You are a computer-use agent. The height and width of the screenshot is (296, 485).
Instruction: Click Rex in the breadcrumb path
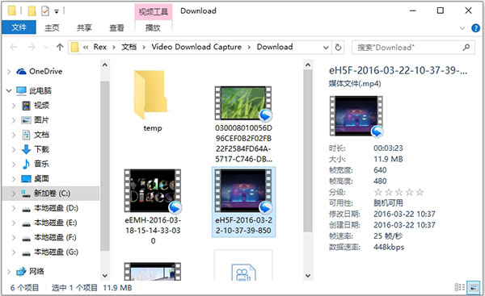100,47
